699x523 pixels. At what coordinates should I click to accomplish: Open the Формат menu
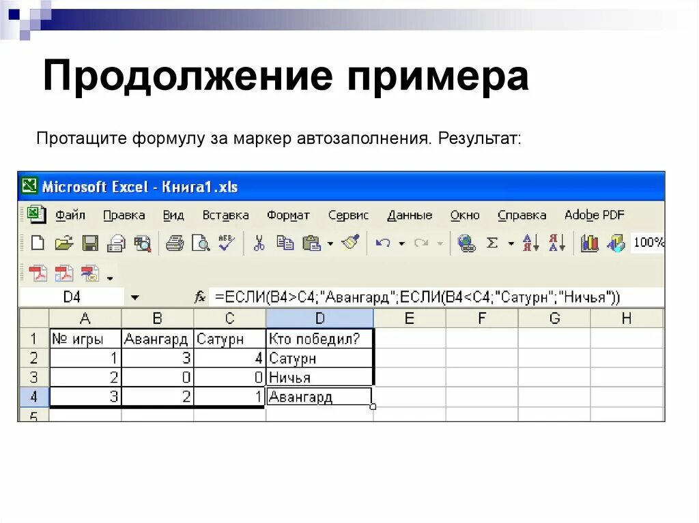pyautogui.click(x=288, y=215)
